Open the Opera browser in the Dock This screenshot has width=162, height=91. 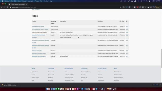tap(92, 89)
